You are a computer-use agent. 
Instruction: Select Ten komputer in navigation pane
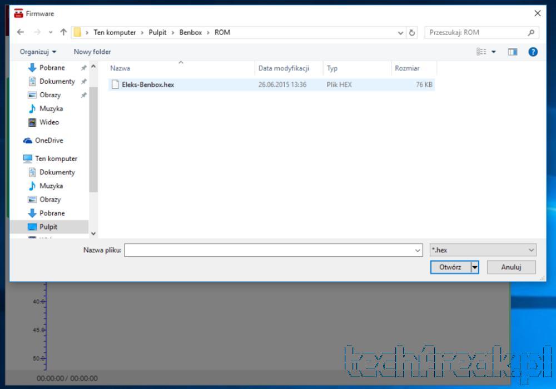pyautogui.click(x=56, y=159)
